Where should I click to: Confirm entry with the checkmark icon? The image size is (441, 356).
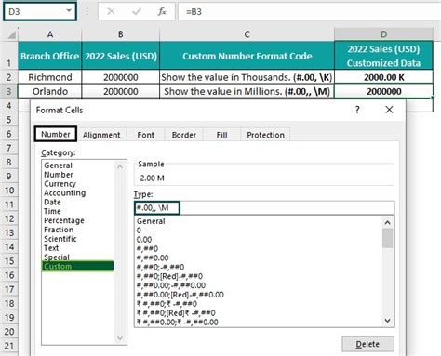[x=137, y=12]
